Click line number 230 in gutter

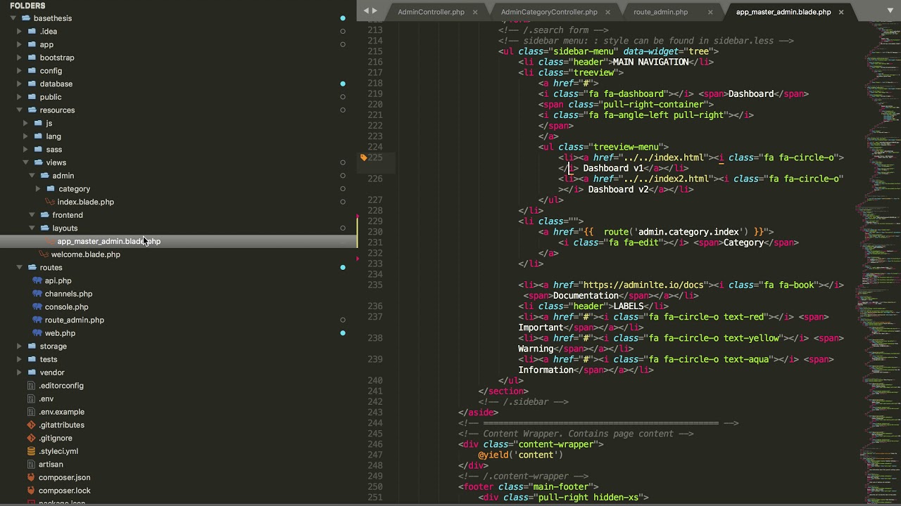point(375,232)
